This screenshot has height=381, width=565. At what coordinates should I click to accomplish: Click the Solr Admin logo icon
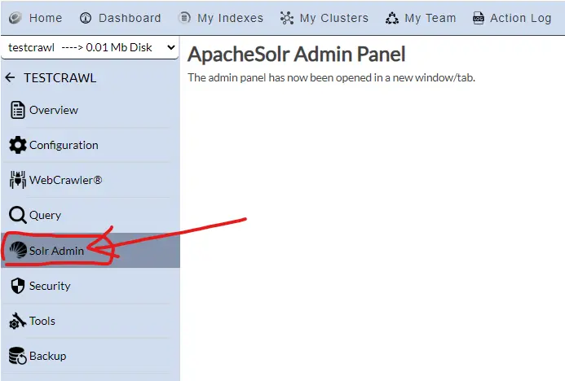point(18,251)
